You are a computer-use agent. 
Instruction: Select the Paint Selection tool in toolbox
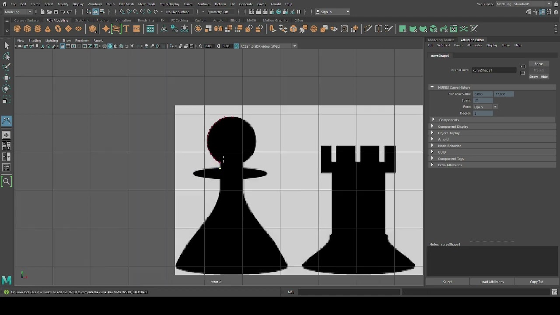7,67
